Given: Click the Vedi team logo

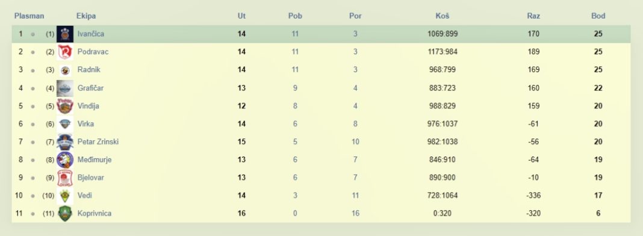Looking at the screenshot, I should click(x=65, y=196).
